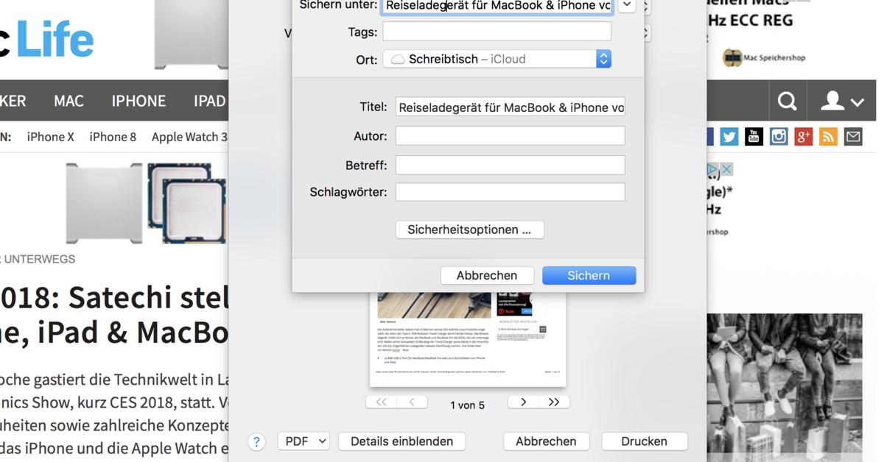Open the RSS feed icon

(x=828, y=136)
